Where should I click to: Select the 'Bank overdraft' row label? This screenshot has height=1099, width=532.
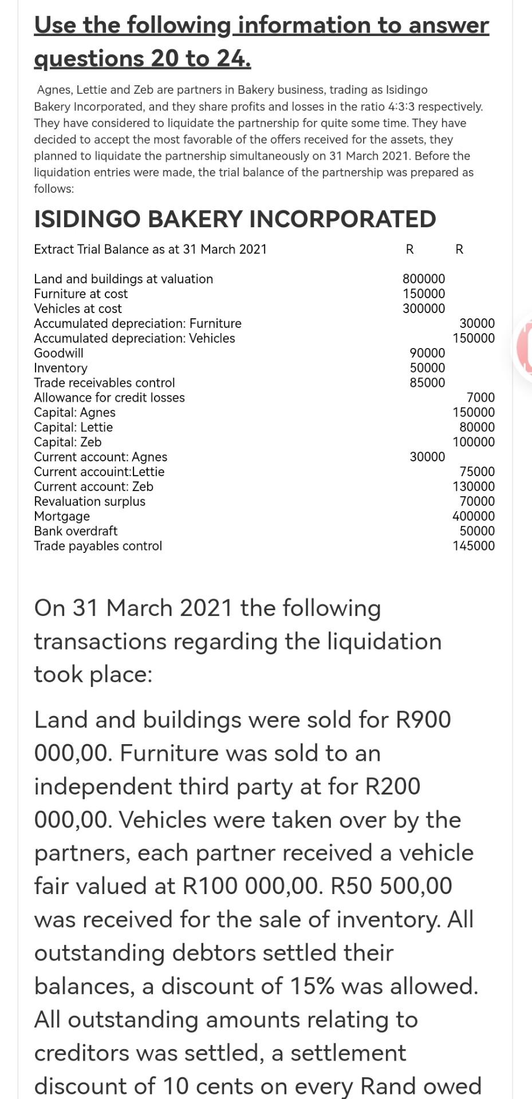(x=76, y=531)
